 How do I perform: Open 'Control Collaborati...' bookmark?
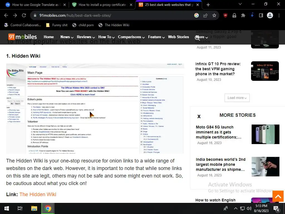point(23,25)
